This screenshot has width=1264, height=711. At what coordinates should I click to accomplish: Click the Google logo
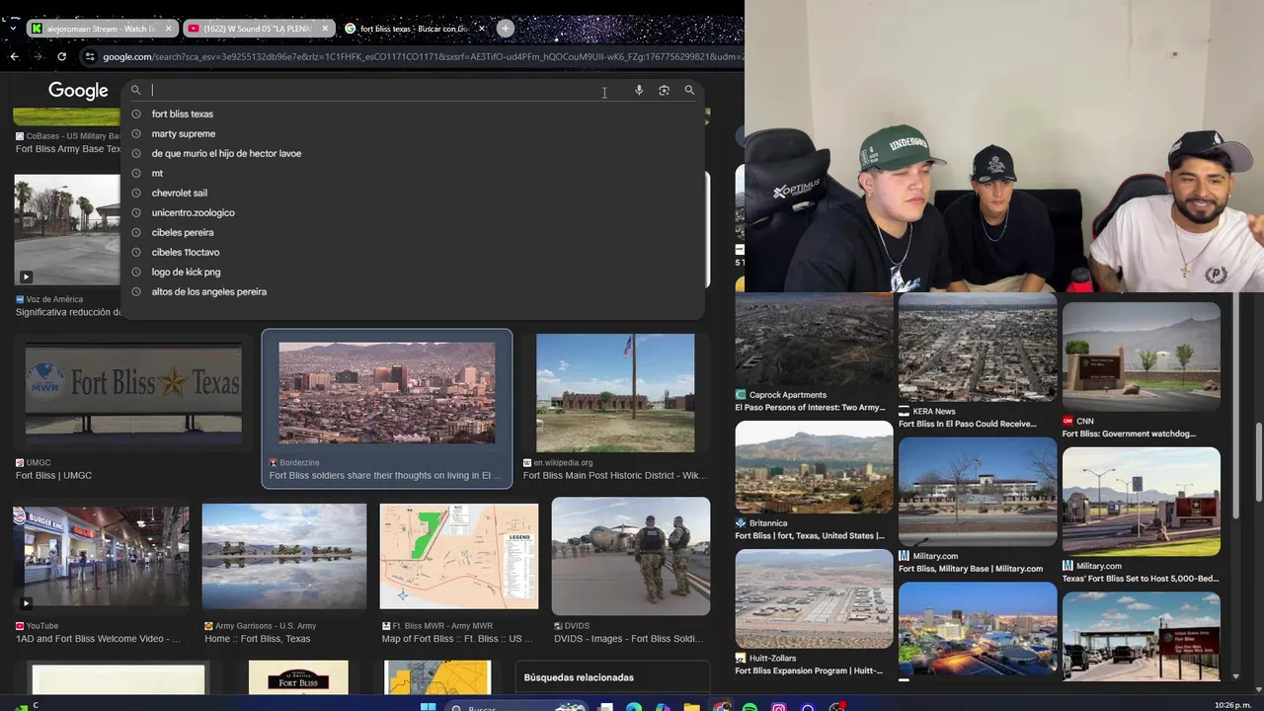coord(78,91)
